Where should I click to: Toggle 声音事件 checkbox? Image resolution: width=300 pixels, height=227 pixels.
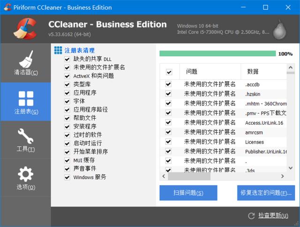pos(67,169)
